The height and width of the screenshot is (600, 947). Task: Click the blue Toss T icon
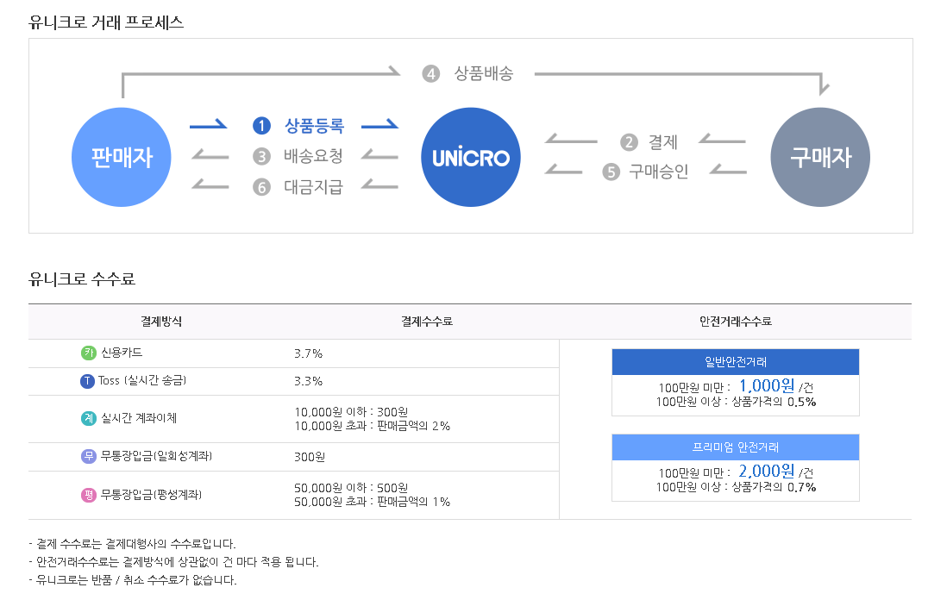[88, 381]
